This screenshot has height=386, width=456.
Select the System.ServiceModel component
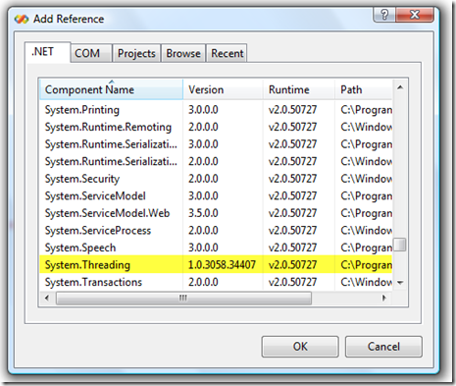click(216, 196)
